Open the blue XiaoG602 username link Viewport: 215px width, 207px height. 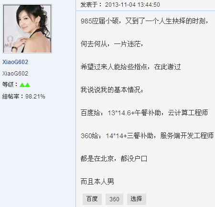[x=15, y=62]
